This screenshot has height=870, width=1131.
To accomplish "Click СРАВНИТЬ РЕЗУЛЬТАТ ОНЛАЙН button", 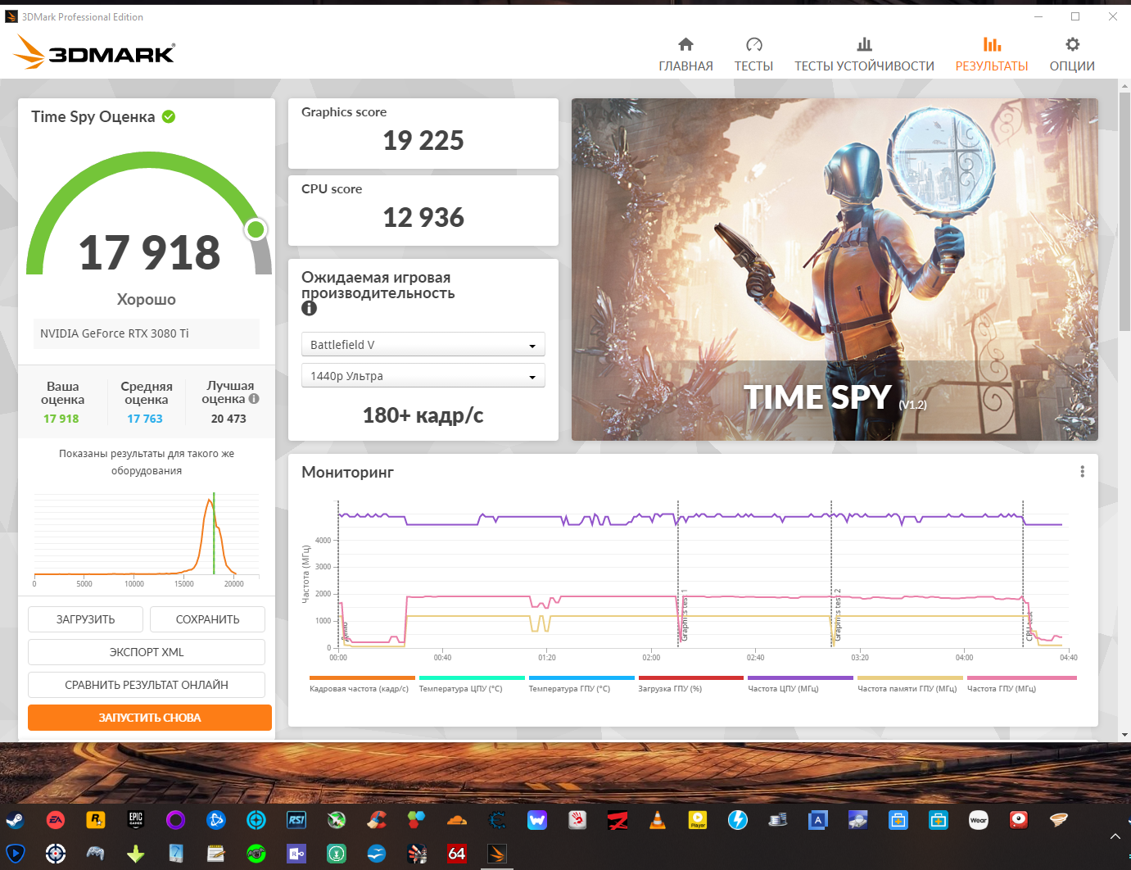I will (x=147, y=685).
